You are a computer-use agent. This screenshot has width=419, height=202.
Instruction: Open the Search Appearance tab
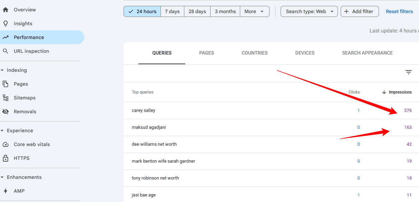tap(367, 53)
